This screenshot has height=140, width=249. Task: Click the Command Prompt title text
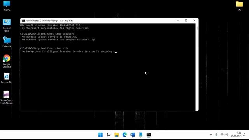[x=49, y=21]
